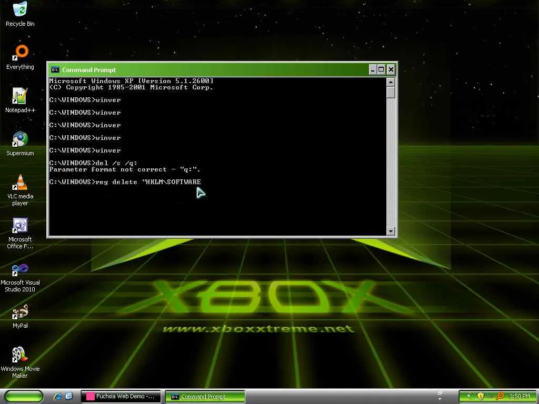Image resolution: width=539 pixels, height=404 pixels.
Task: Click the Command Prompt title bar text
Action: click(x=89, y=70)
